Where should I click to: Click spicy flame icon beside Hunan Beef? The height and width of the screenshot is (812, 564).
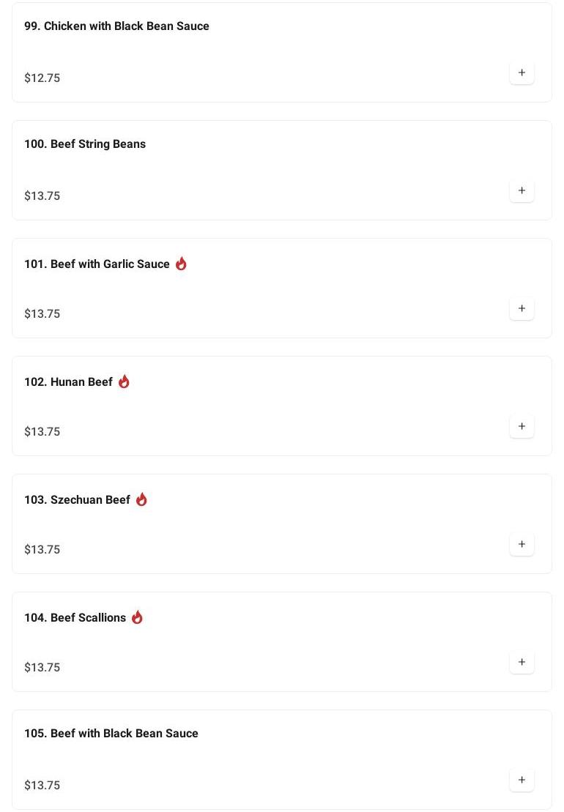point(124,381)
